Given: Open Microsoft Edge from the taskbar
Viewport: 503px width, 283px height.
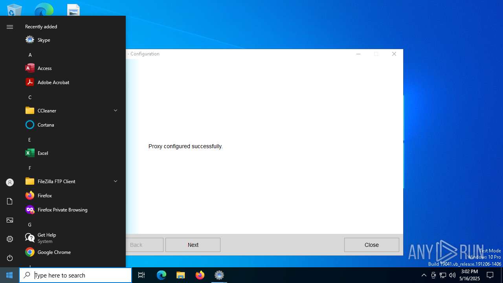Looking at the screenshot, I should pyautogui.click(x=162, y=275).
